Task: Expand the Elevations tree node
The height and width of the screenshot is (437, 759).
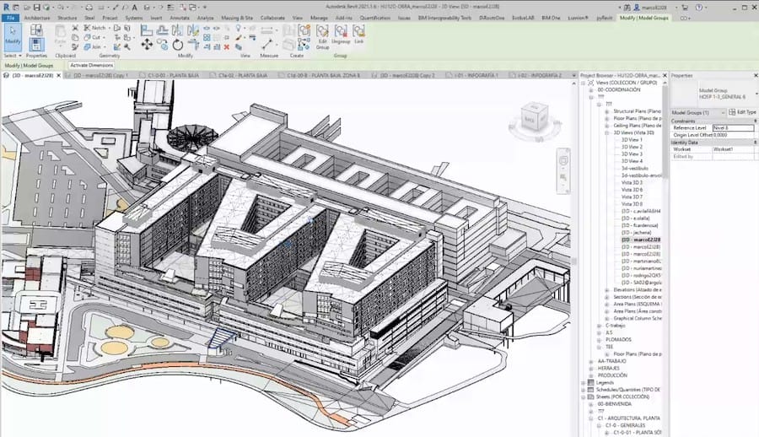Action: coord(606,289)
